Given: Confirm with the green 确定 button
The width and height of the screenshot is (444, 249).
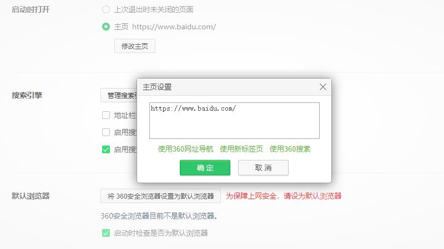Looking at the screenshot, I should pyautogui.click(x=205, y=168).
